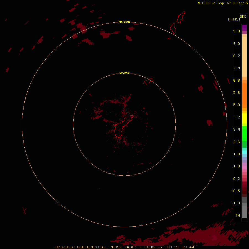Click the 5.0 color scale value
The height and width of the screenshot is (249, 249).
tap(237, 105)
